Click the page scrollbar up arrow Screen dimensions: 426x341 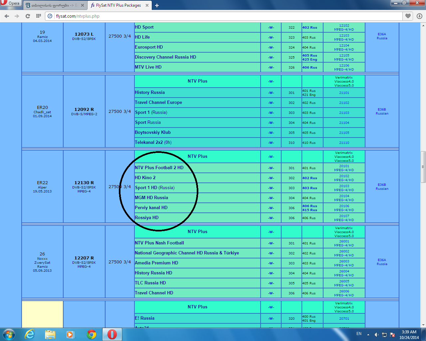click(423, 25)
